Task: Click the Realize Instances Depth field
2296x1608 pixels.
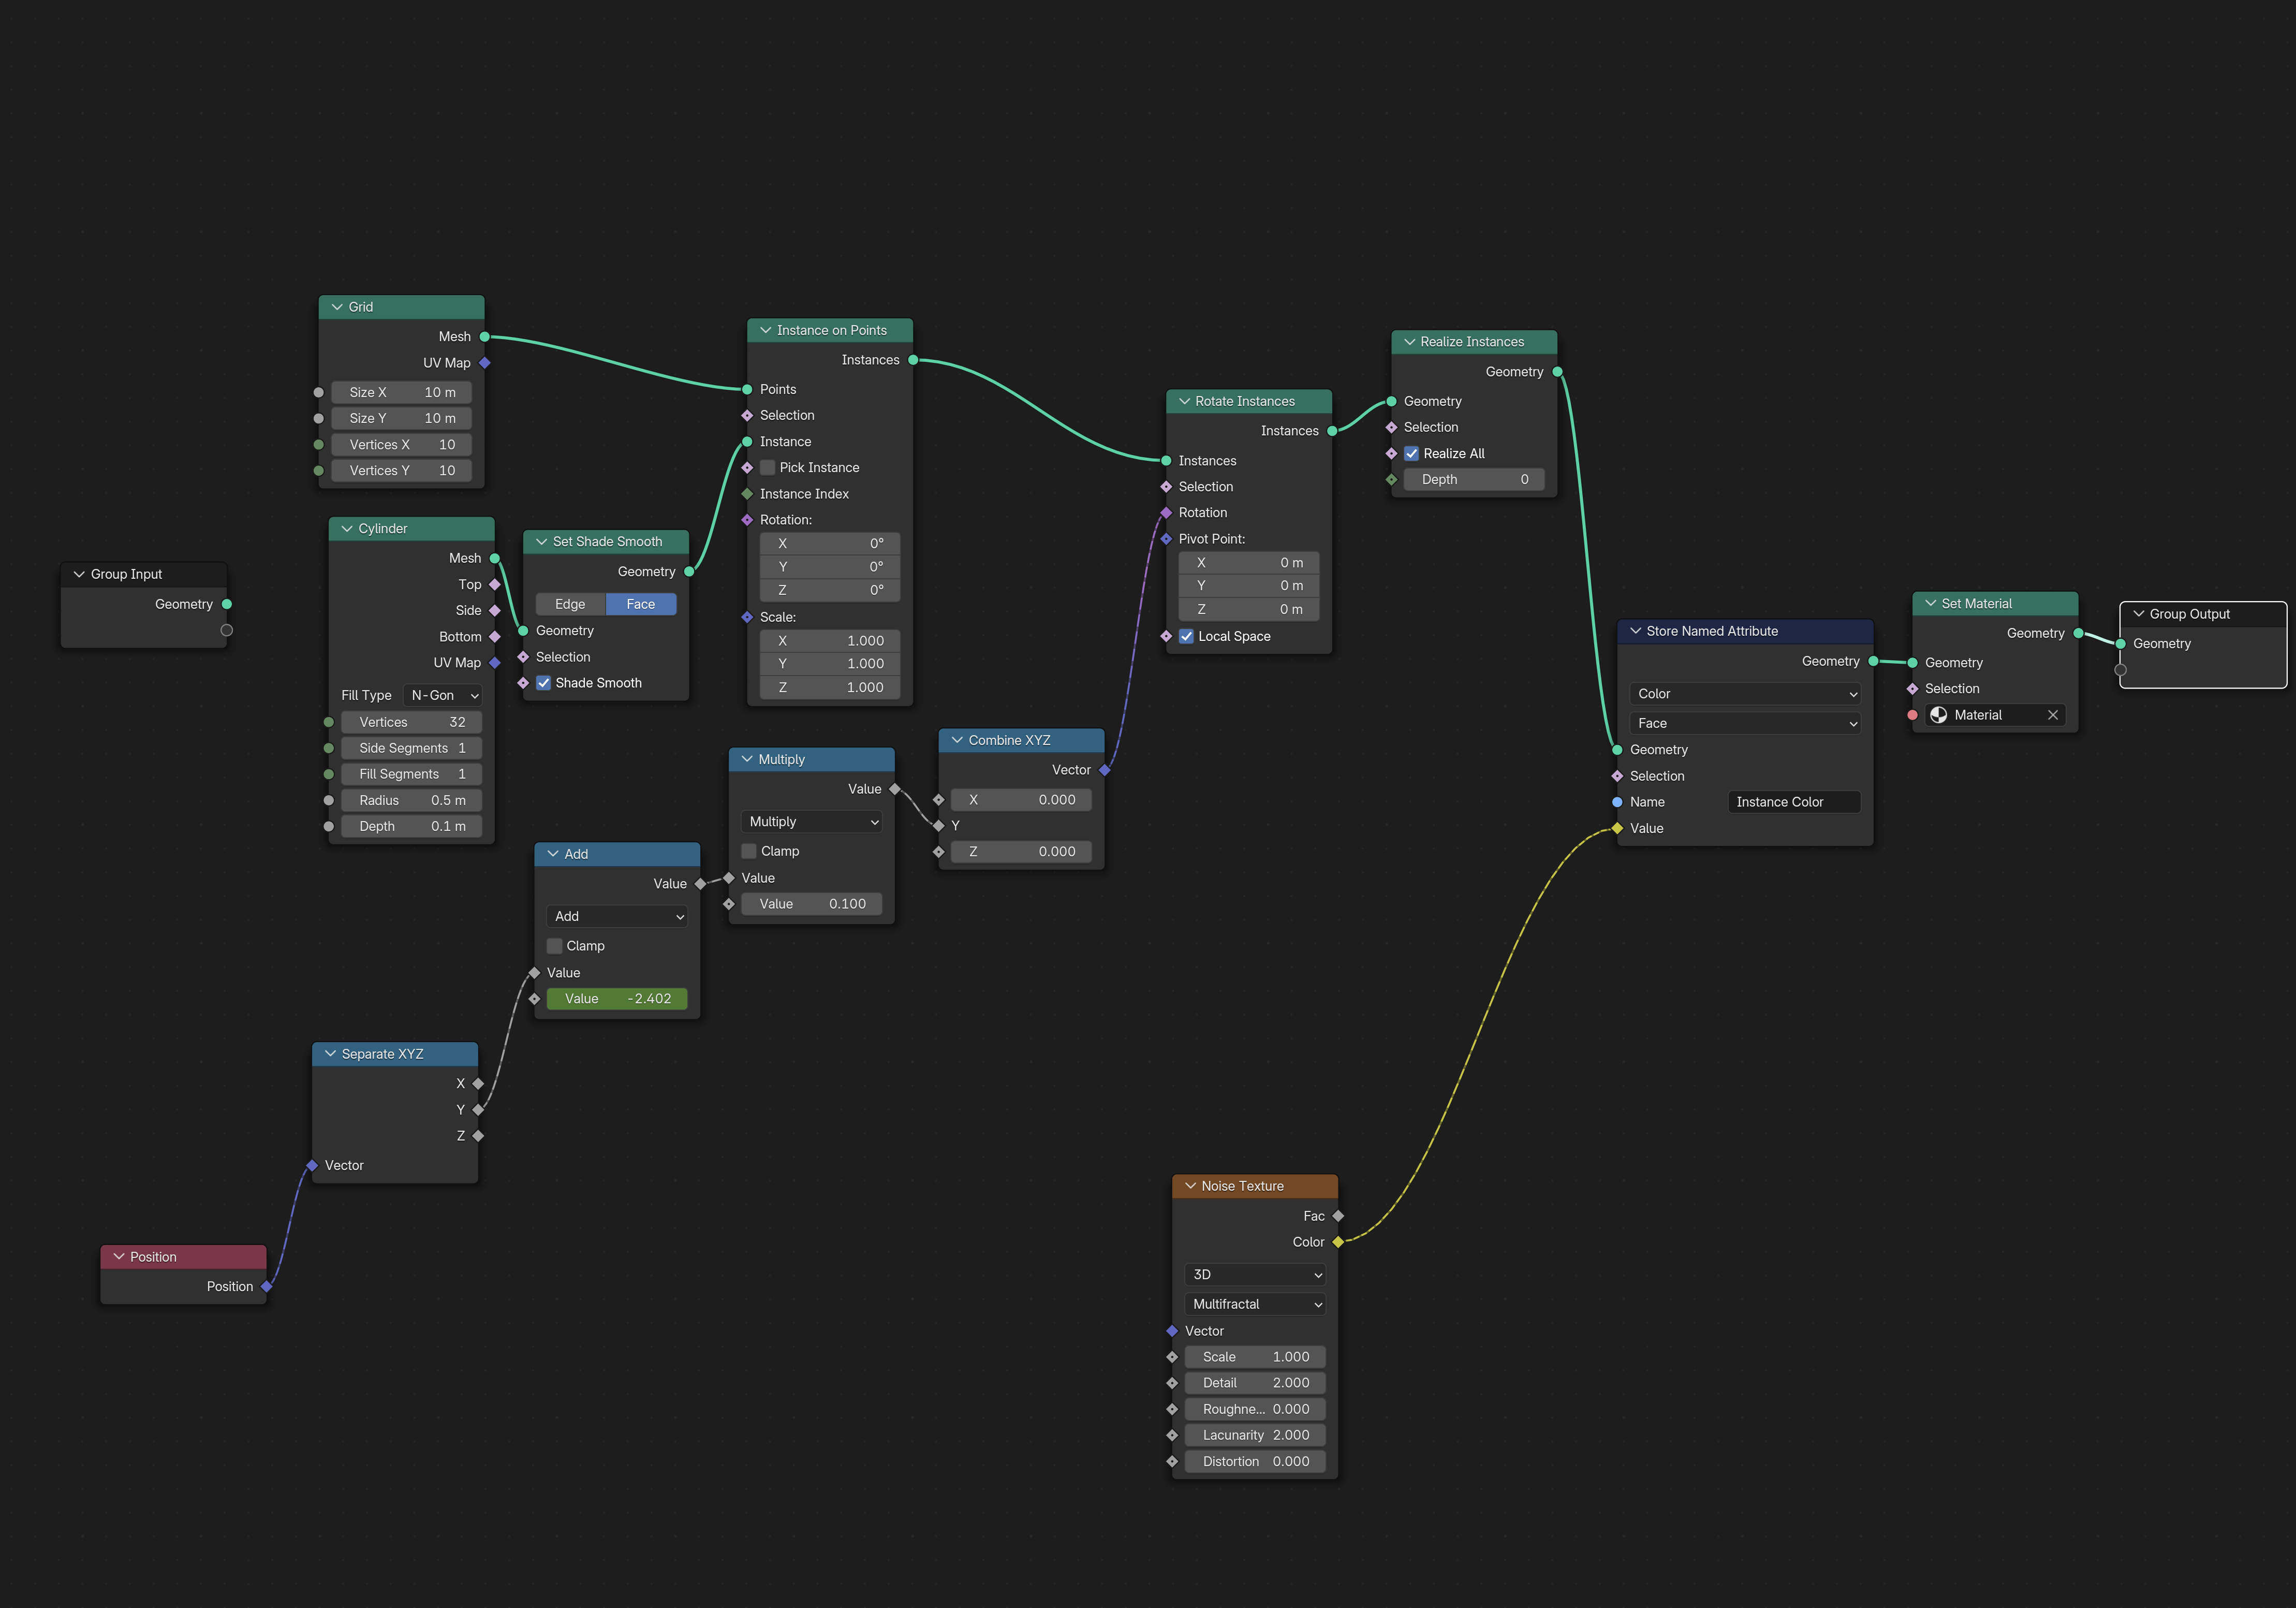Action: pos(1475,480)
